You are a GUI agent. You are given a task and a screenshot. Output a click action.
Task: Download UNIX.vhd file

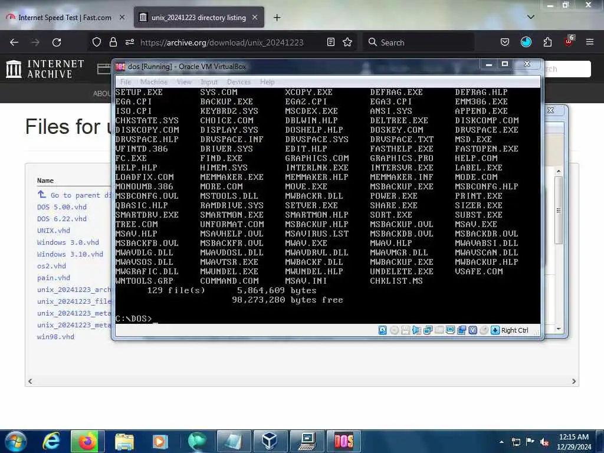coord(54,231)
